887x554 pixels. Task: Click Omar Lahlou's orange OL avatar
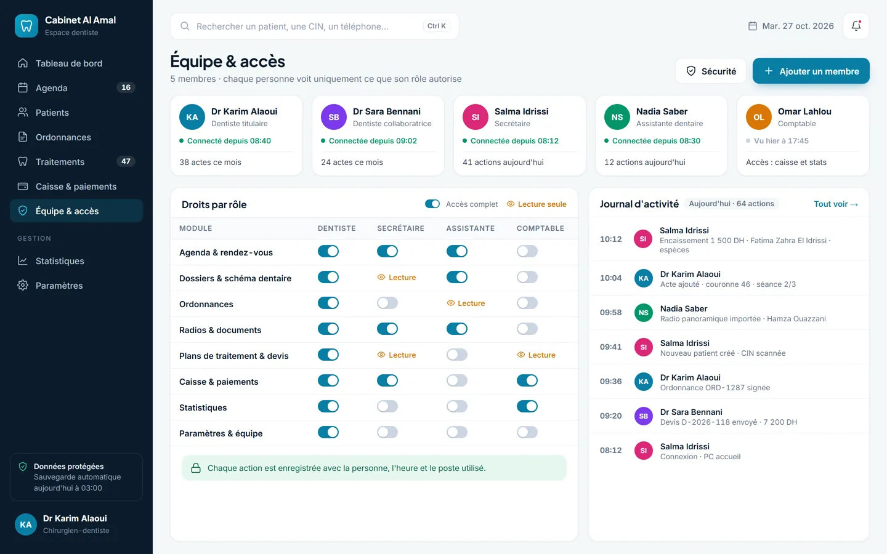pos(759,117)
